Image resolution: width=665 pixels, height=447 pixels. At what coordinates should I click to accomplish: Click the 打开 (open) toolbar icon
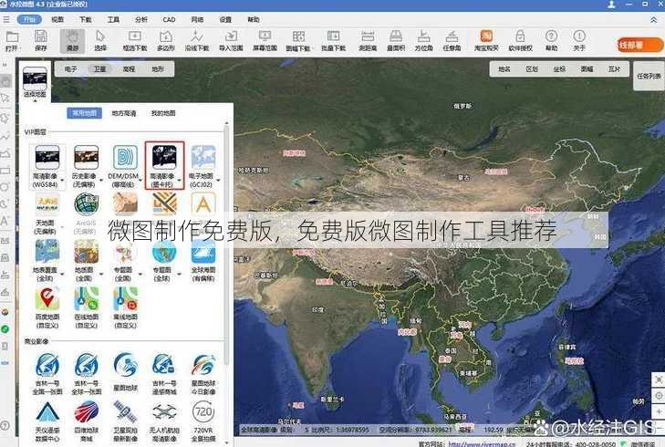pyautogui.click(x=12, y=40)
